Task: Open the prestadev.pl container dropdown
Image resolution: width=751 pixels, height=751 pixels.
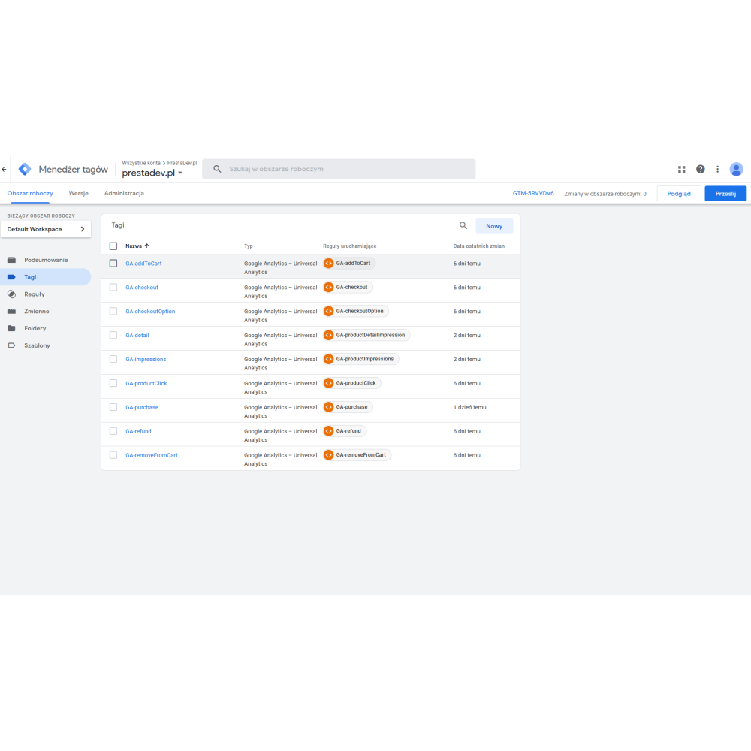Action: 152,173
